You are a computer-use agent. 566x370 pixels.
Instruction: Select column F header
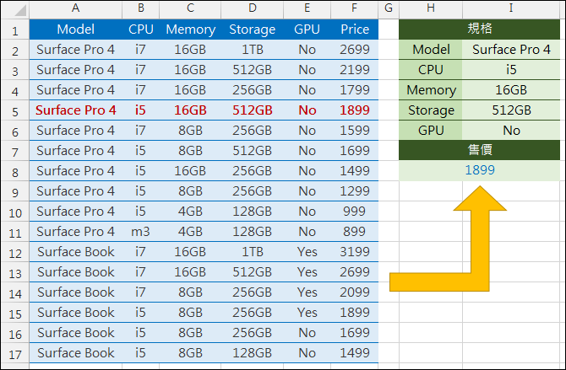[x=354, y=8]
